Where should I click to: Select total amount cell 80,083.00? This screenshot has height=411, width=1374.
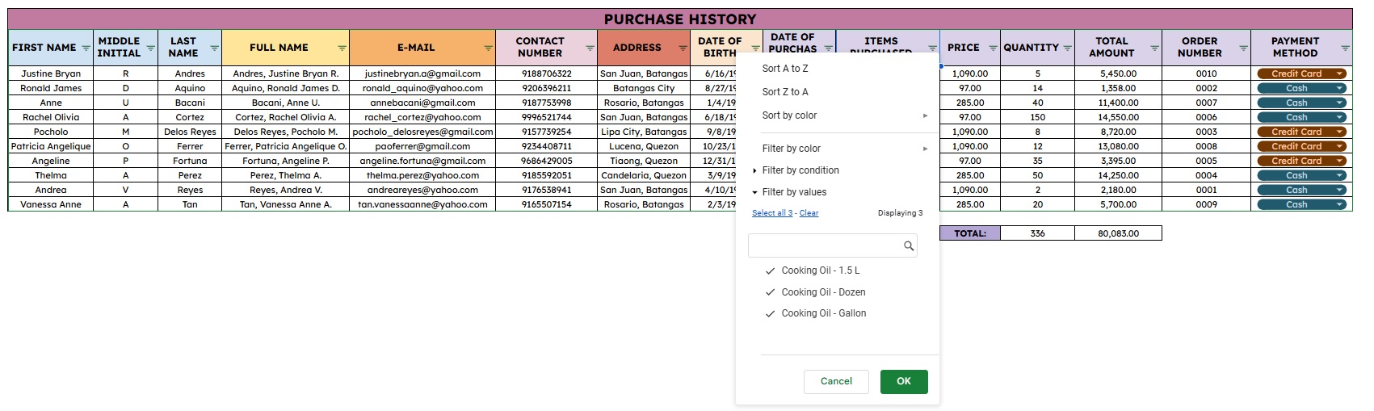click(1118, 233)
